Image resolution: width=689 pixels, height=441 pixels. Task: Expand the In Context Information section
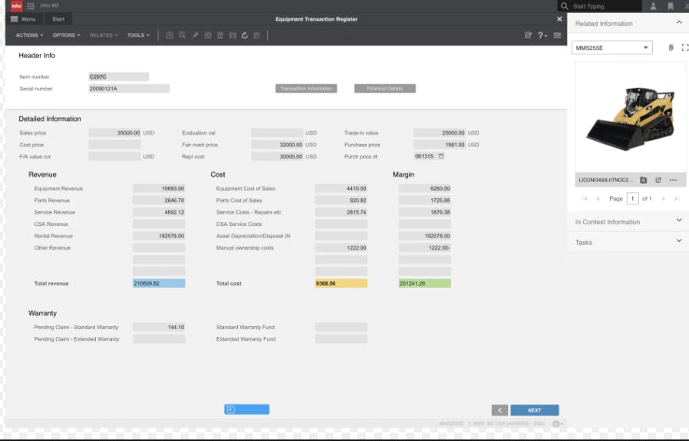tap(678, 222)
